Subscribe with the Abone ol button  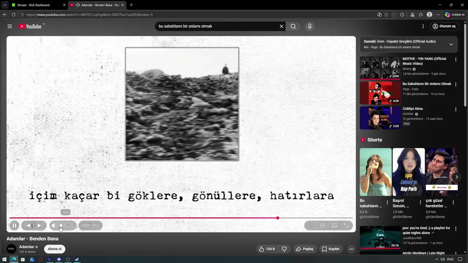[54, 249]
